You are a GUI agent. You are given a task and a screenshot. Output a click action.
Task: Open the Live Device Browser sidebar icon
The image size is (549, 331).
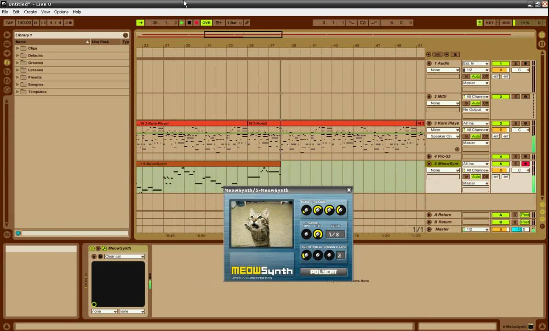pyautogui.click(x=6, y=44)
